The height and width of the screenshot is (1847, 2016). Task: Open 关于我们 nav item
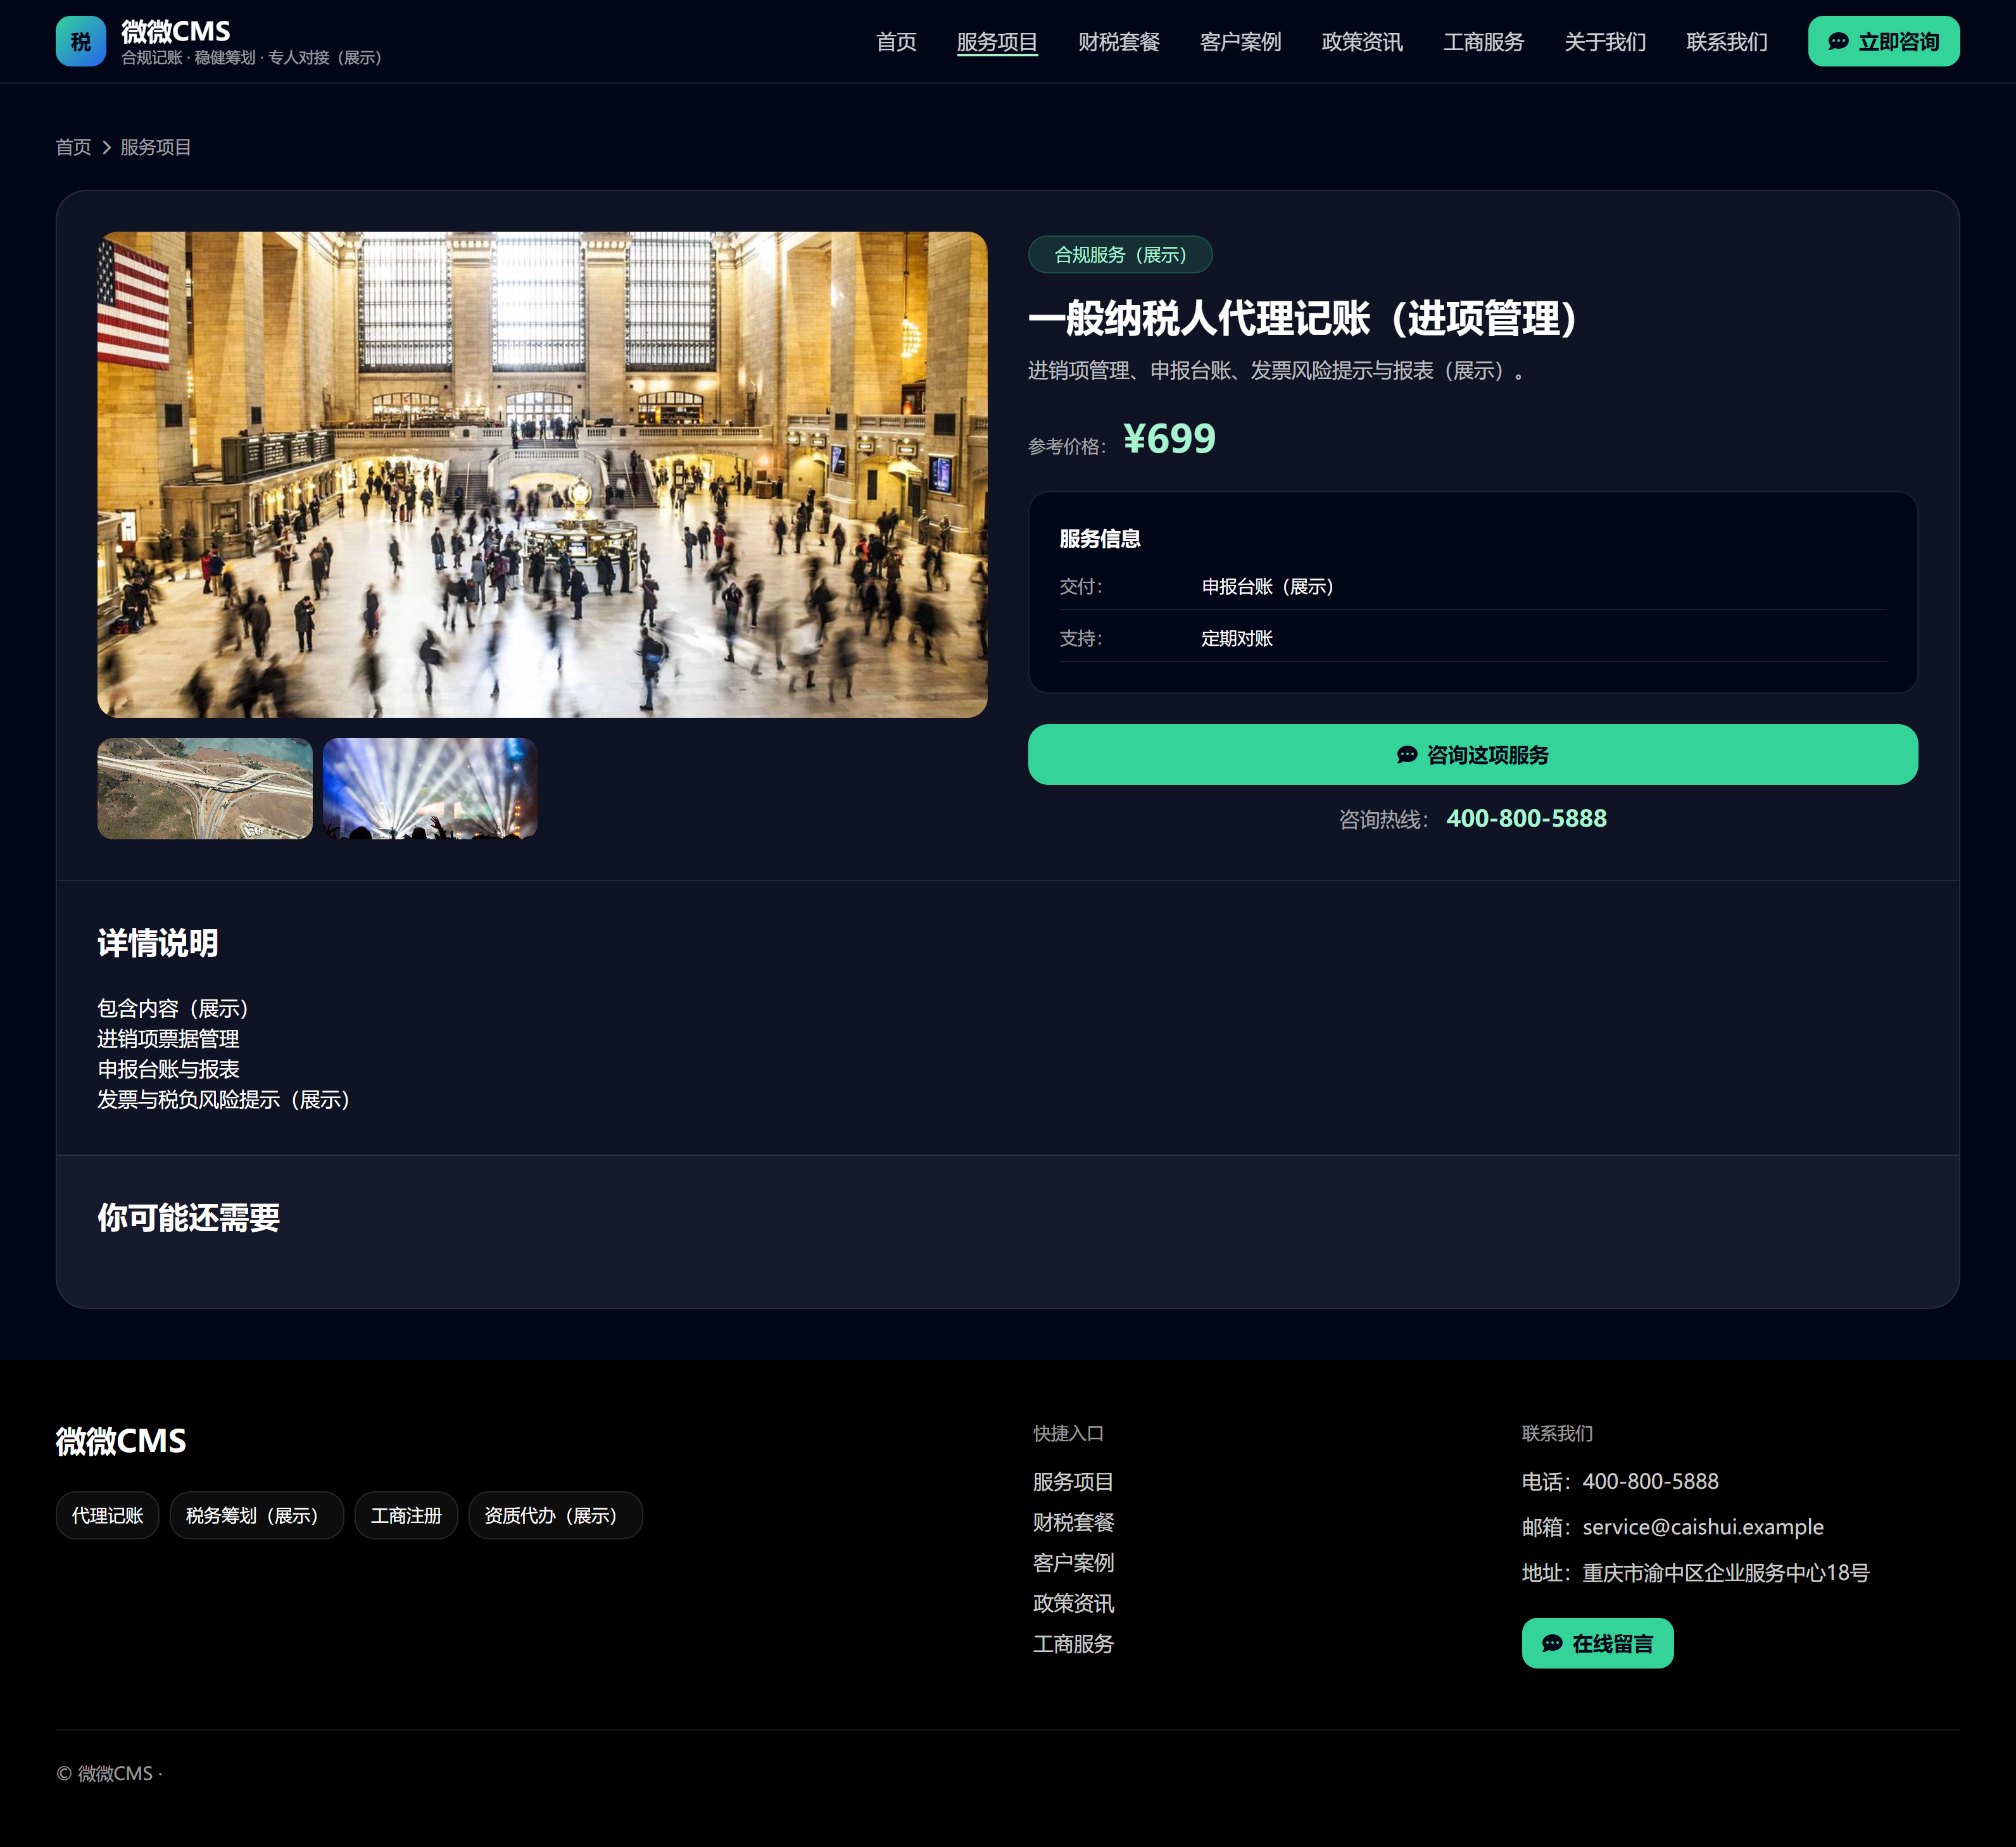pos(1604,42)
